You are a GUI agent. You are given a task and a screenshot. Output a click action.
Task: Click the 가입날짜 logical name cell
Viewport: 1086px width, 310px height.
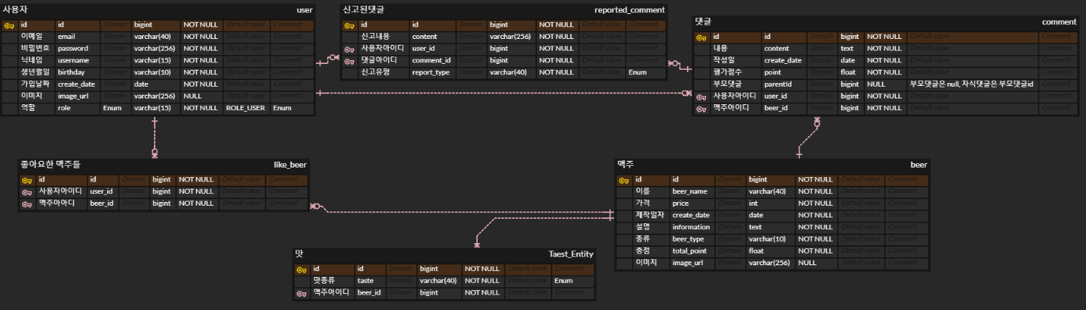pos(36,84)
